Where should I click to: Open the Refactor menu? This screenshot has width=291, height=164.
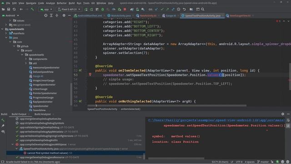62,3
